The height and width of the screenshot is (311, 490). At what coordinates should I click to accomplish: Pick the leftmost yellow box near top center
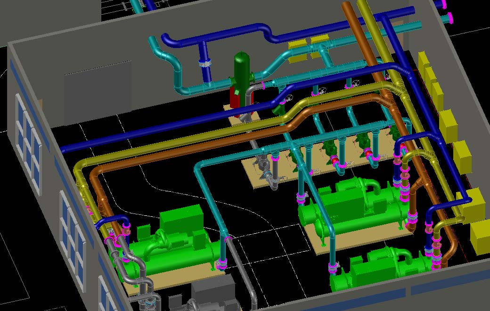297,45
